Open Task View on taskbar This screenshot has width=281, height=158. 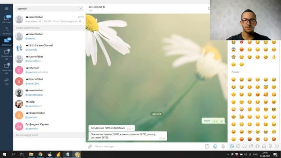22,154
